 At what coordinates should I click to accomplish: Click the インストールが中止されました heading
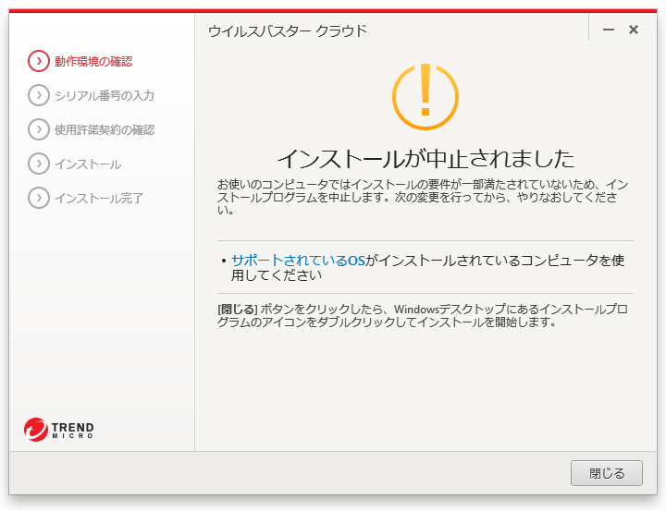coord(425,158)
